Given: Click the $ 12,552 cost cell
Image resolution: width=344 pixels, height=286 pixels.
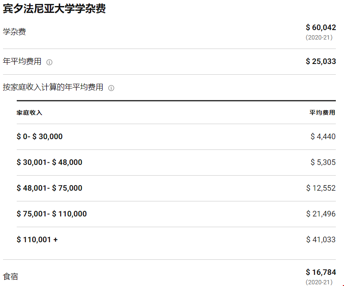Looking at the screenshot, I should pos(321,188).
